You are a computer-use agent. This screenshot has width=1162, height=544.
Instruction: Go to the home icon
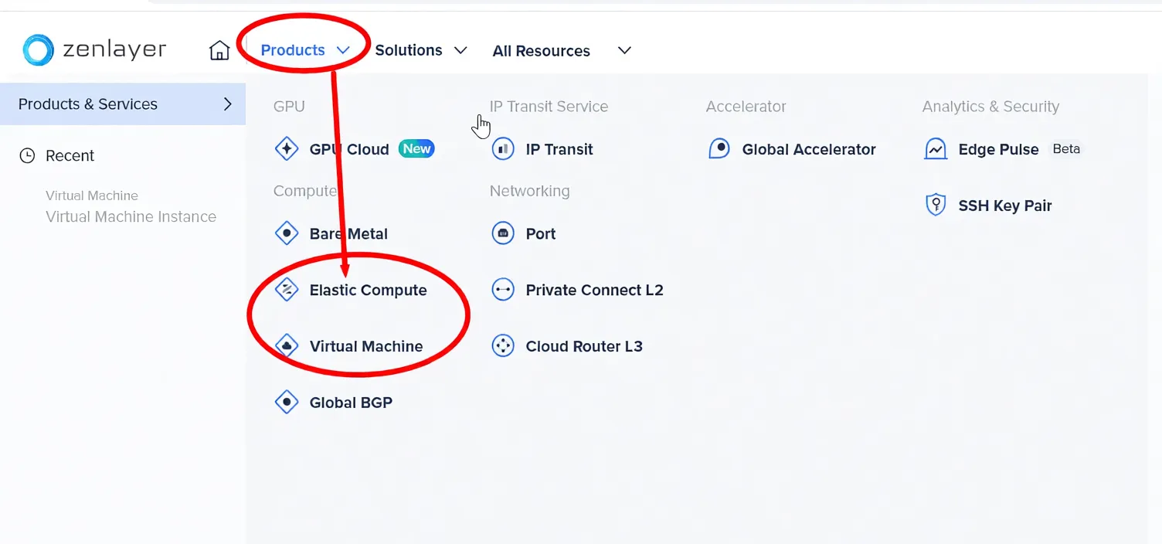pyautogui.click(x=219, y=50)
